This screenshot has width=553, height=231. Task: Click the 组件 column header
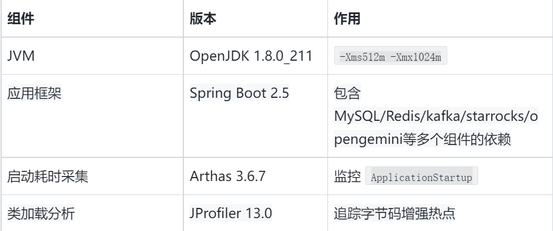(21, 19)
